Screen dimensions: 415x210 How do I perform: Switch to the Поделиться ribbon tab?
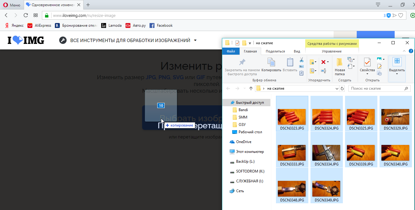(275, 51)
